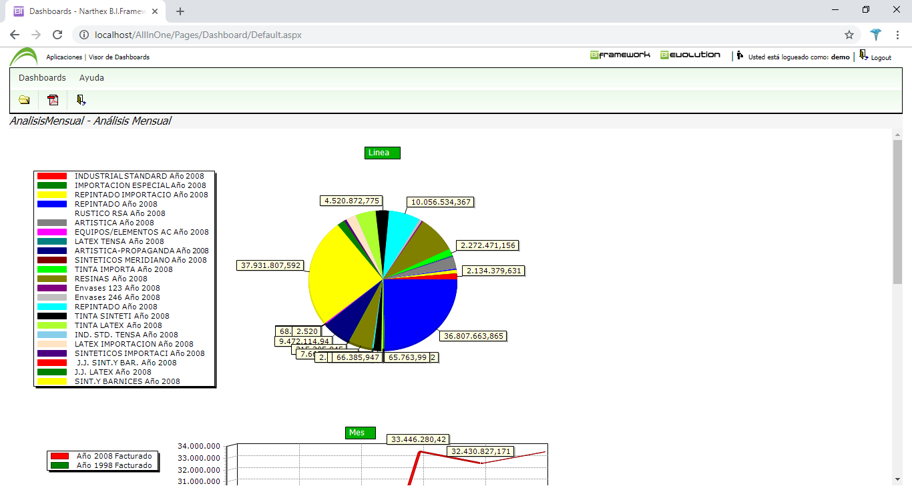Click pie label 4.520.872,775
The width and height of the screenshot is (912, 492).
click(x=352, y=201)
